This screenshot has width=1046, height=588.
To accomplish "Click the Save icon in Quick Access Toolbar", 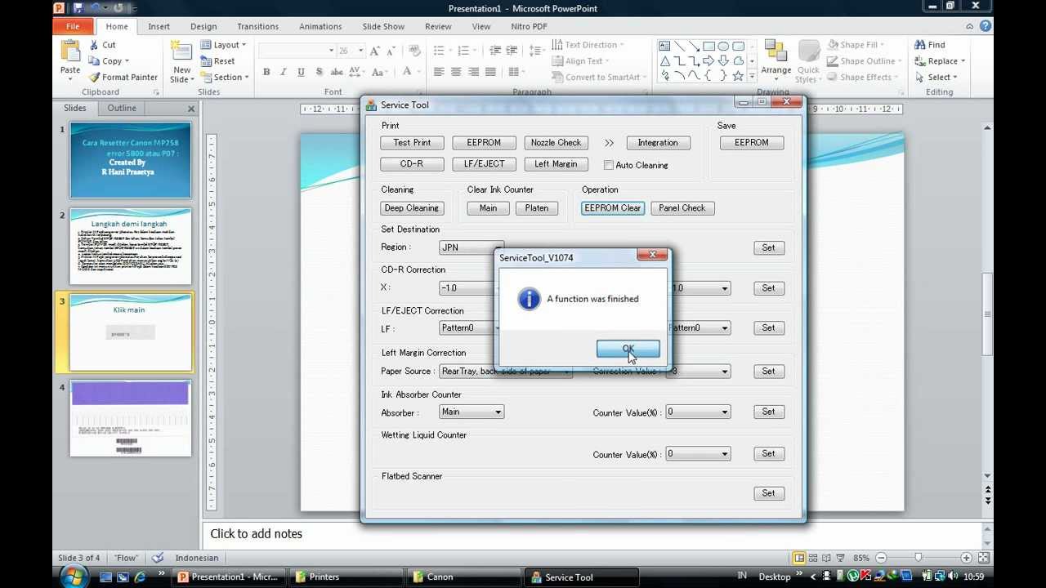I will pyautogui.click(x=79, y=8).
